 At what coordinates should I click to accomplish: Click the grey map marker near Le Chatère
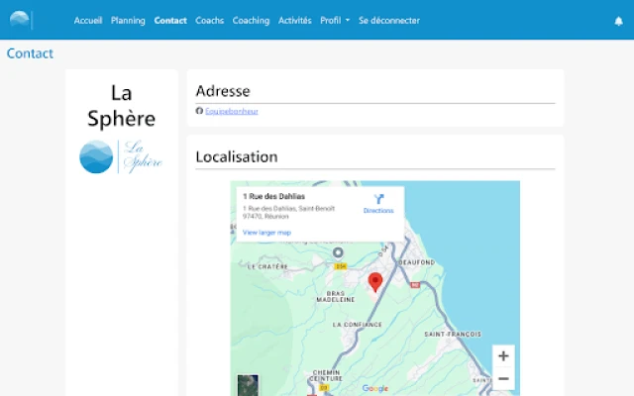point(337,252)
